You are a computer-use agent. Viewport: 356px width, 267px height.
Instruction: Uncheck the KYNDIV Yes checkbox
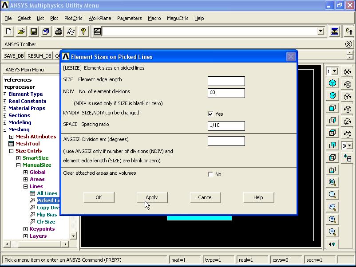click(x=210, y=114)
